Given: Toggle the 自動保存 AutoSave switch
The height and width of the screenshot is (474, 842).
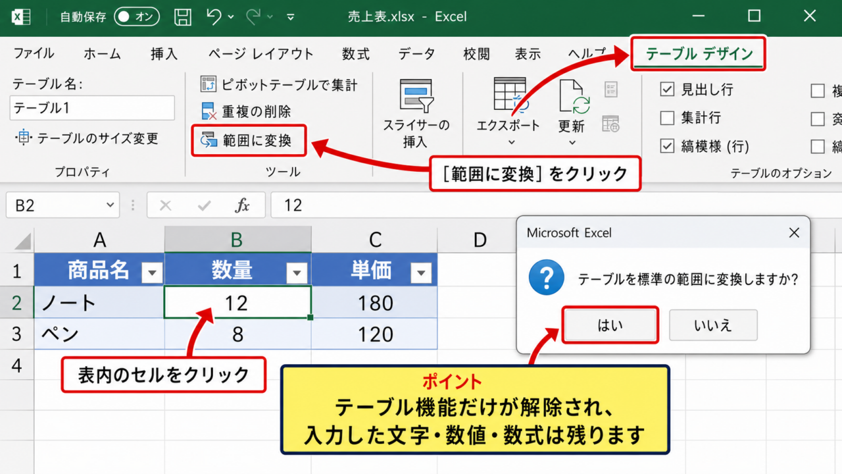Looking at the screenshot, I should click(x=136, y=17).
